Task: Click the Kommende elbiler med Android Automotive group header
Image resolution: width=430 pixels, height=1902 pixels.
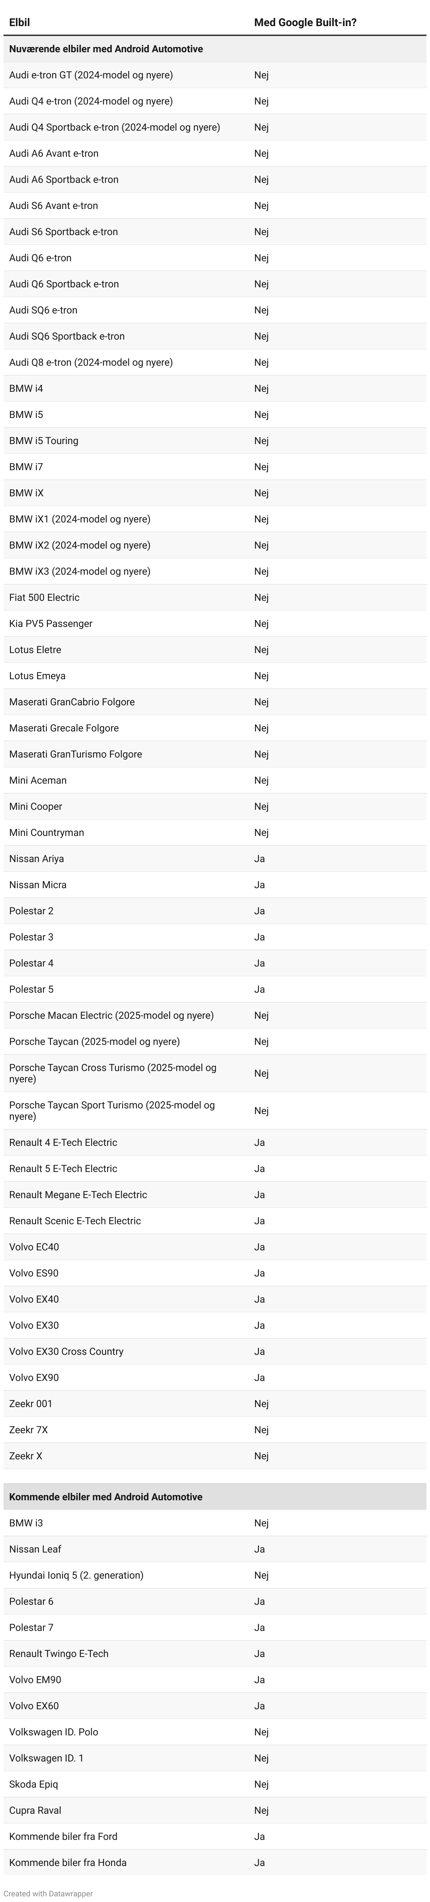Action: [105, 1497]
